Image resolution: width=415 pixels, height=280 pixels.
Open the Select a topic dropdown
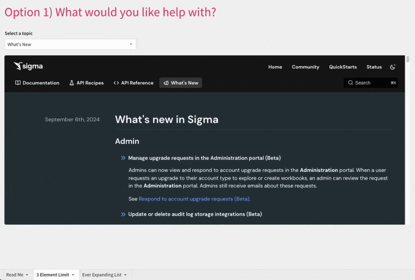(131, 44)
